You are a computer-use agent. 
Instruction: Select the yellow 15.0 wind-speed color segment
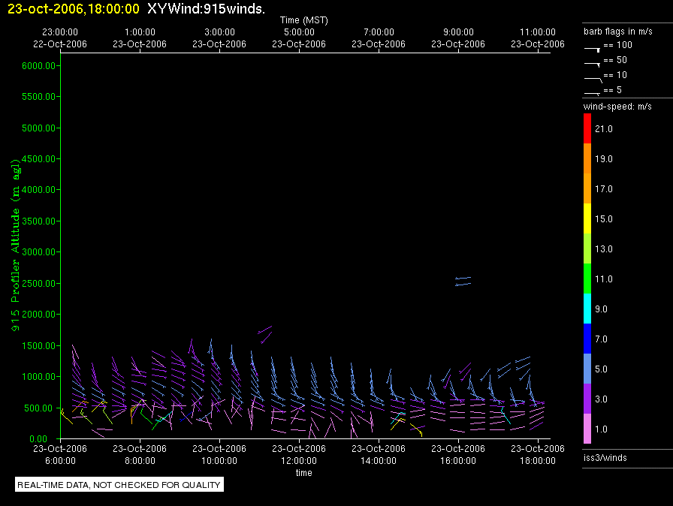[x=587, y=218]
